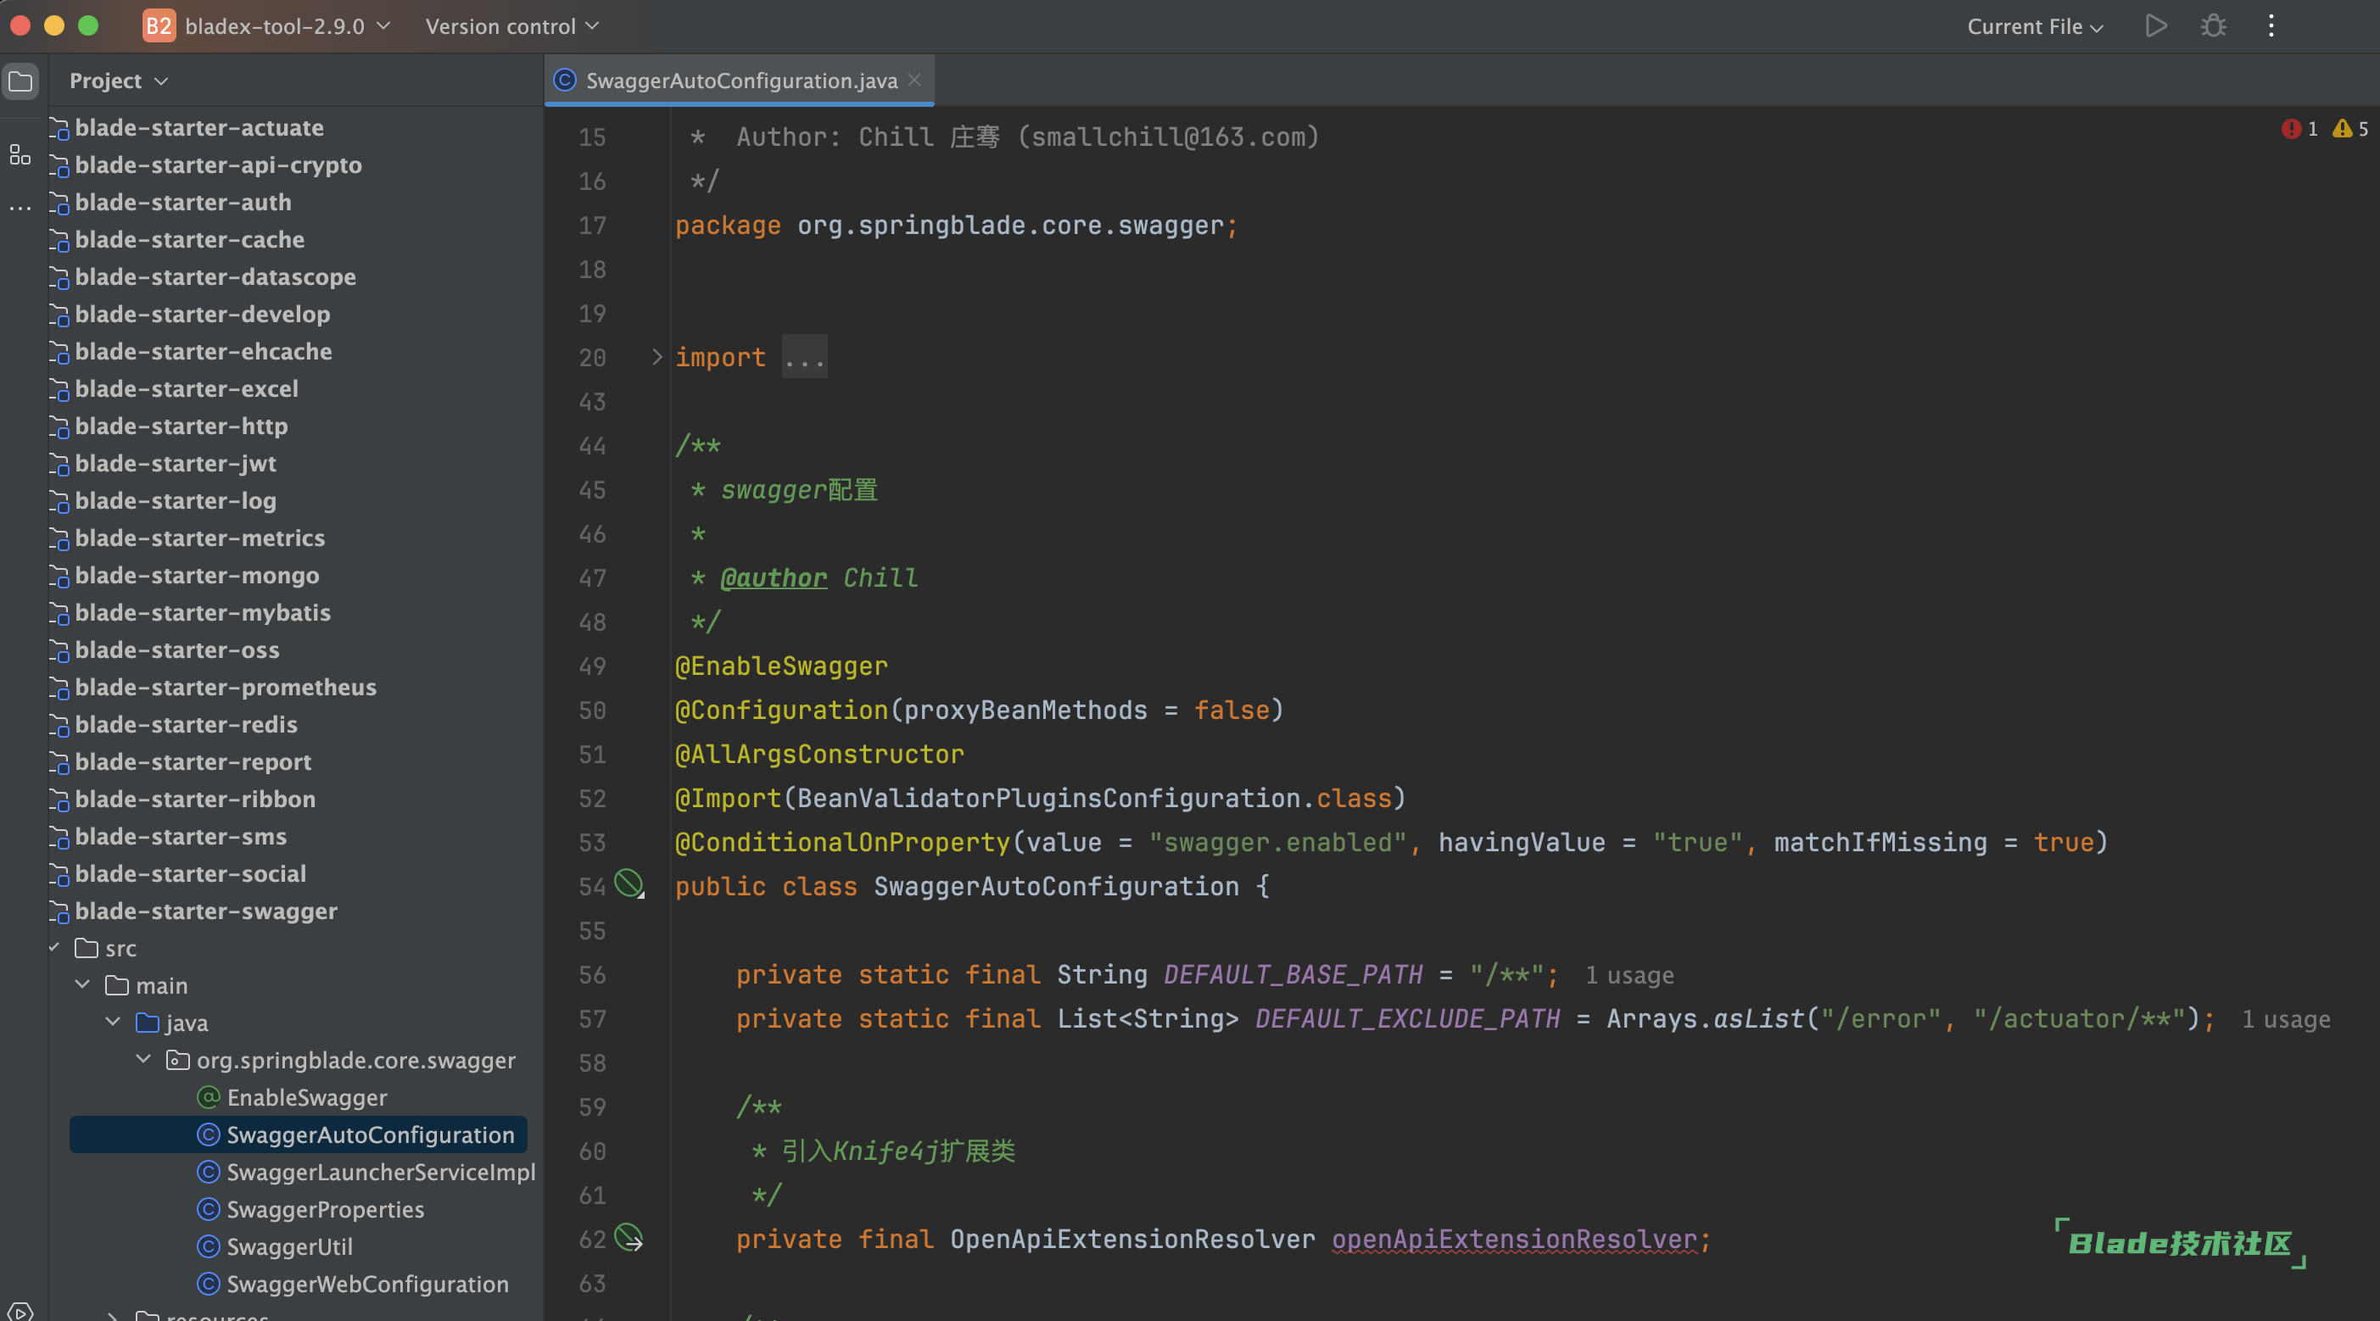Select the blade-starter-sms module
This screenshot has height=1321, width=2380.
pyautogui.click(x=180, y=836)
